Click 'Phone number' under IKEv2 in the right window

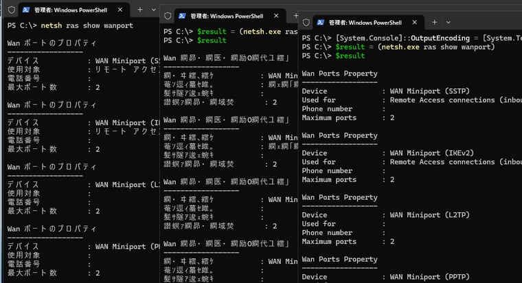click(327, 171)
